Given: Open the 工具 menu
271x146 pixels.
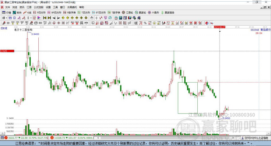Looking at the screenshot, I should [x=55, y=7].
